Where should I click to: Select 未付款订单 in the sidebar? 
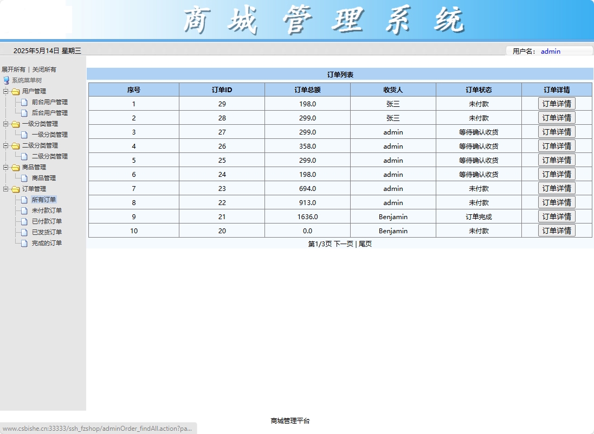46,210
